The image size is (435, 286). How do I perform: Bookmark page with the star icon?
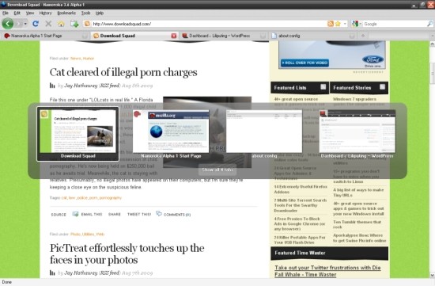coord(338,24)
